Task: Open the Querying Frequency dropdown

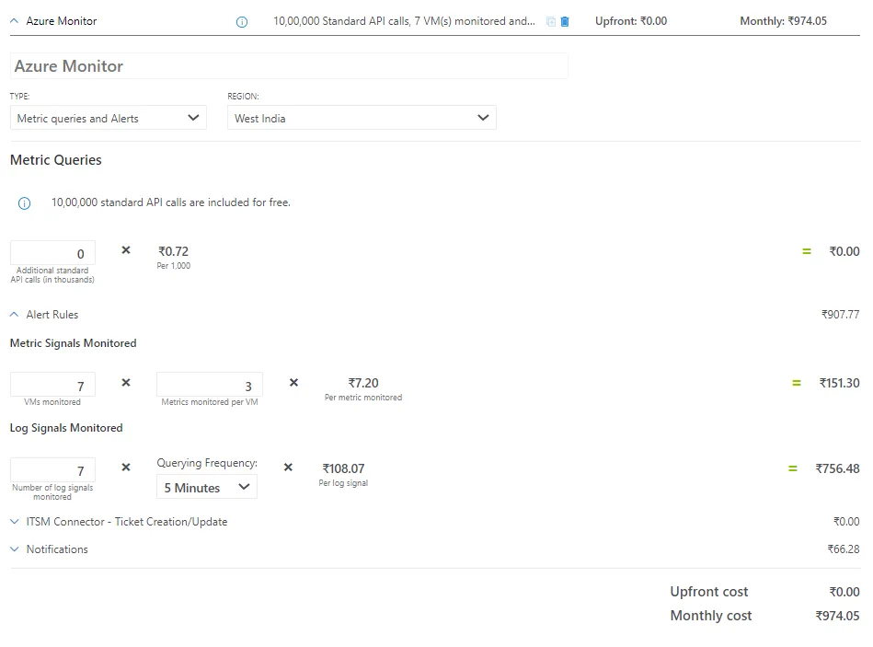Action: coord(205,488)
